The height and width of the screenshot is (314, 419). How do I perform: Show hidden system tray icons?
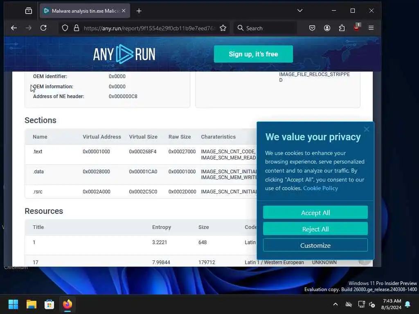pyautogui.click(x=336, y=304)
